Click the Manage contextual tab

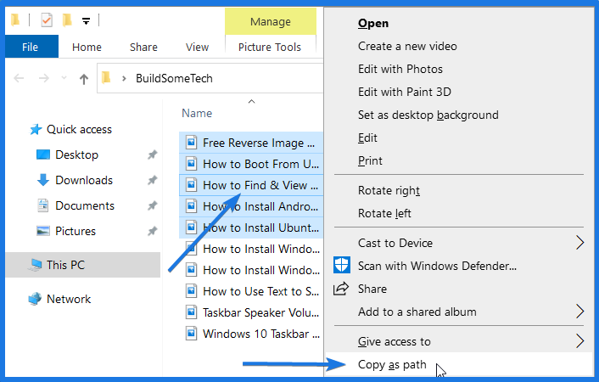tap(271, 22)
